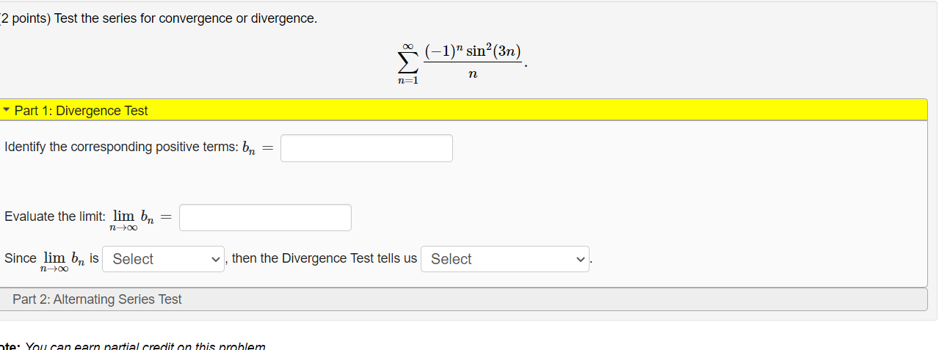
Task: Click the summation sigma symbol
Action: point(406,62)
